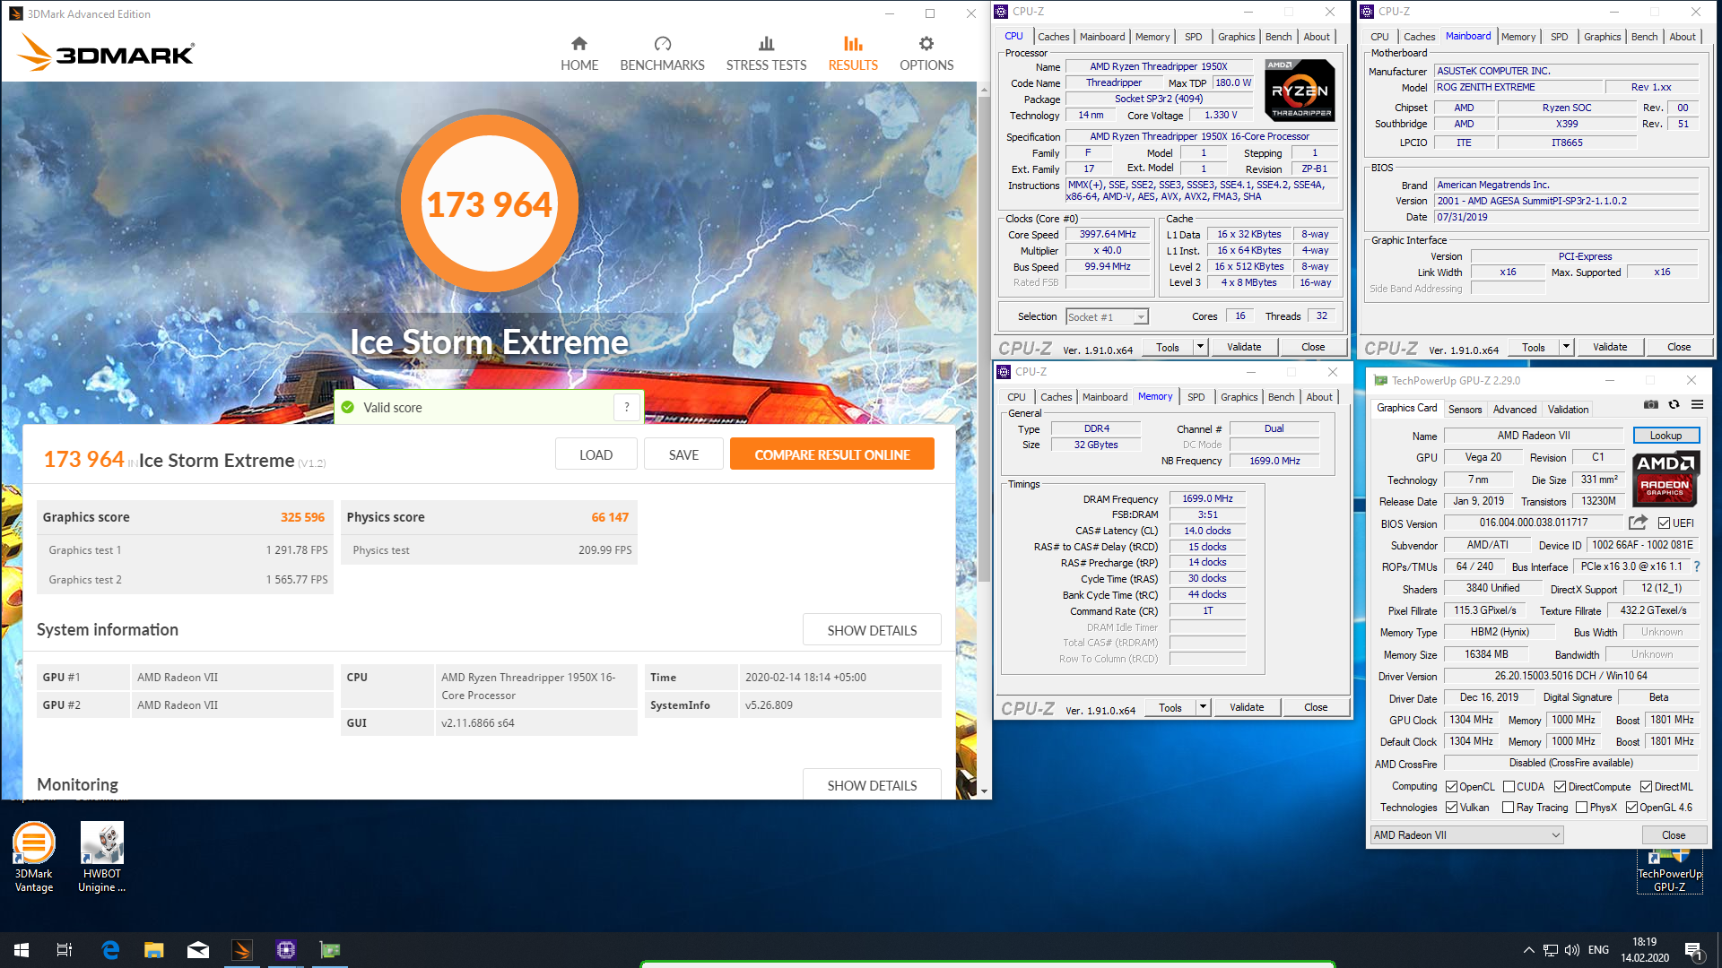Switch to the Sensors tab in GPU-Z
1722x968 pixels.
click(x=1465, y=409)
